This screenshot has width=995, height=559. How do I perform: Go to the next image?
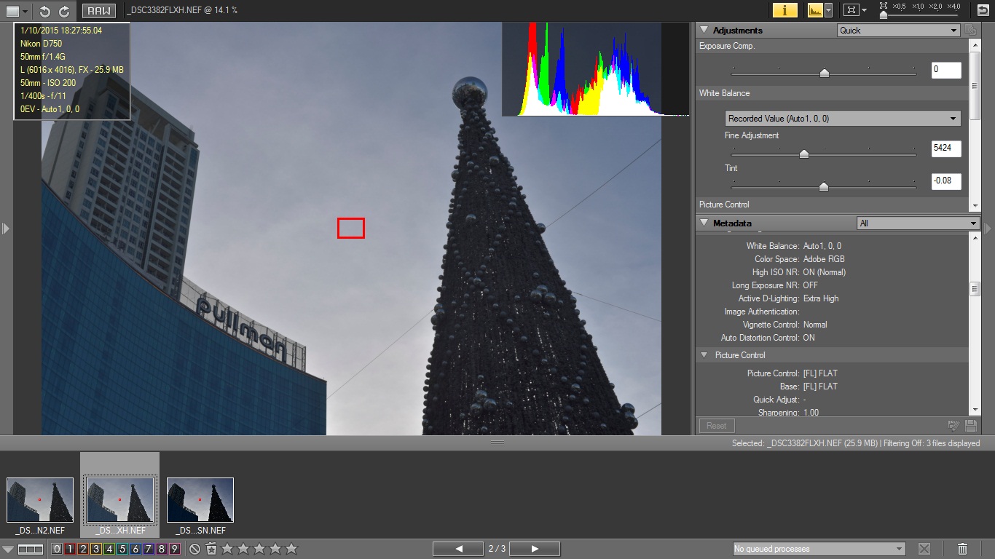click(534, 549)
